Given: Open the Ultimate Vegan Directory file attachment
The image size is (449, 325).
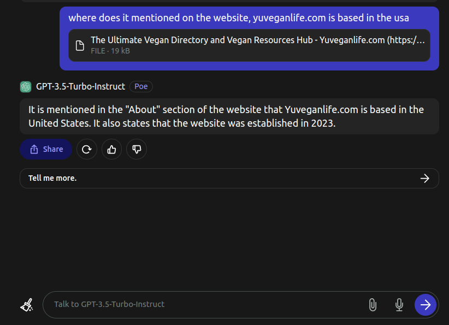Looking at the screenshot, I should pos(249,45).
